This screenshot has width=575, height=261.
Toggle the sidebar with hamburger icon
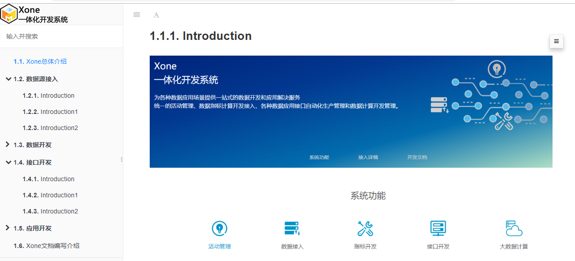coord(137,15)
